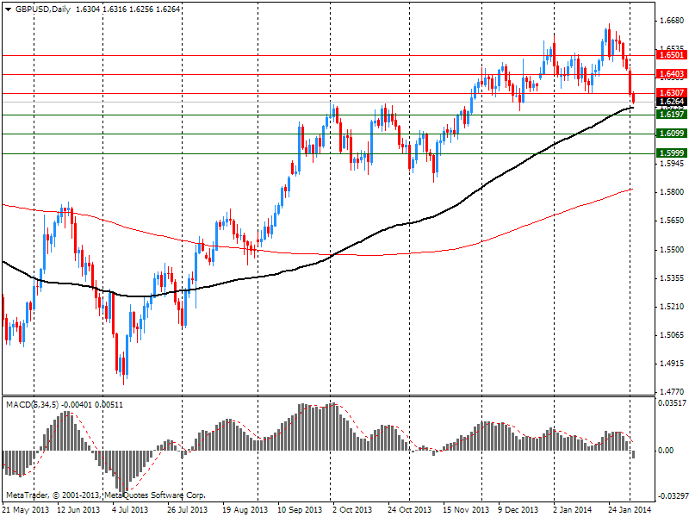Click the green 1.6099 price label

(670, 134)
